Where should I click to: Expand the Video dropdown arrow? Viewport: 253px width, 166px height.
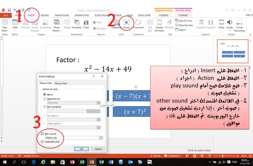(x=221, y=31)
